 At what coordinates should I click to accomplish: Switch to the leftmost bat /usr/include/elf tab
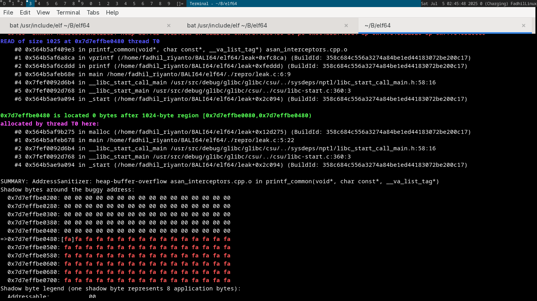pos(50,26)
